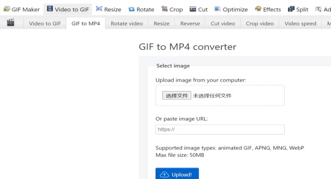Focus the paste image URL field
This screenshot has height=179, width=331.
click(x=220, y=130)
